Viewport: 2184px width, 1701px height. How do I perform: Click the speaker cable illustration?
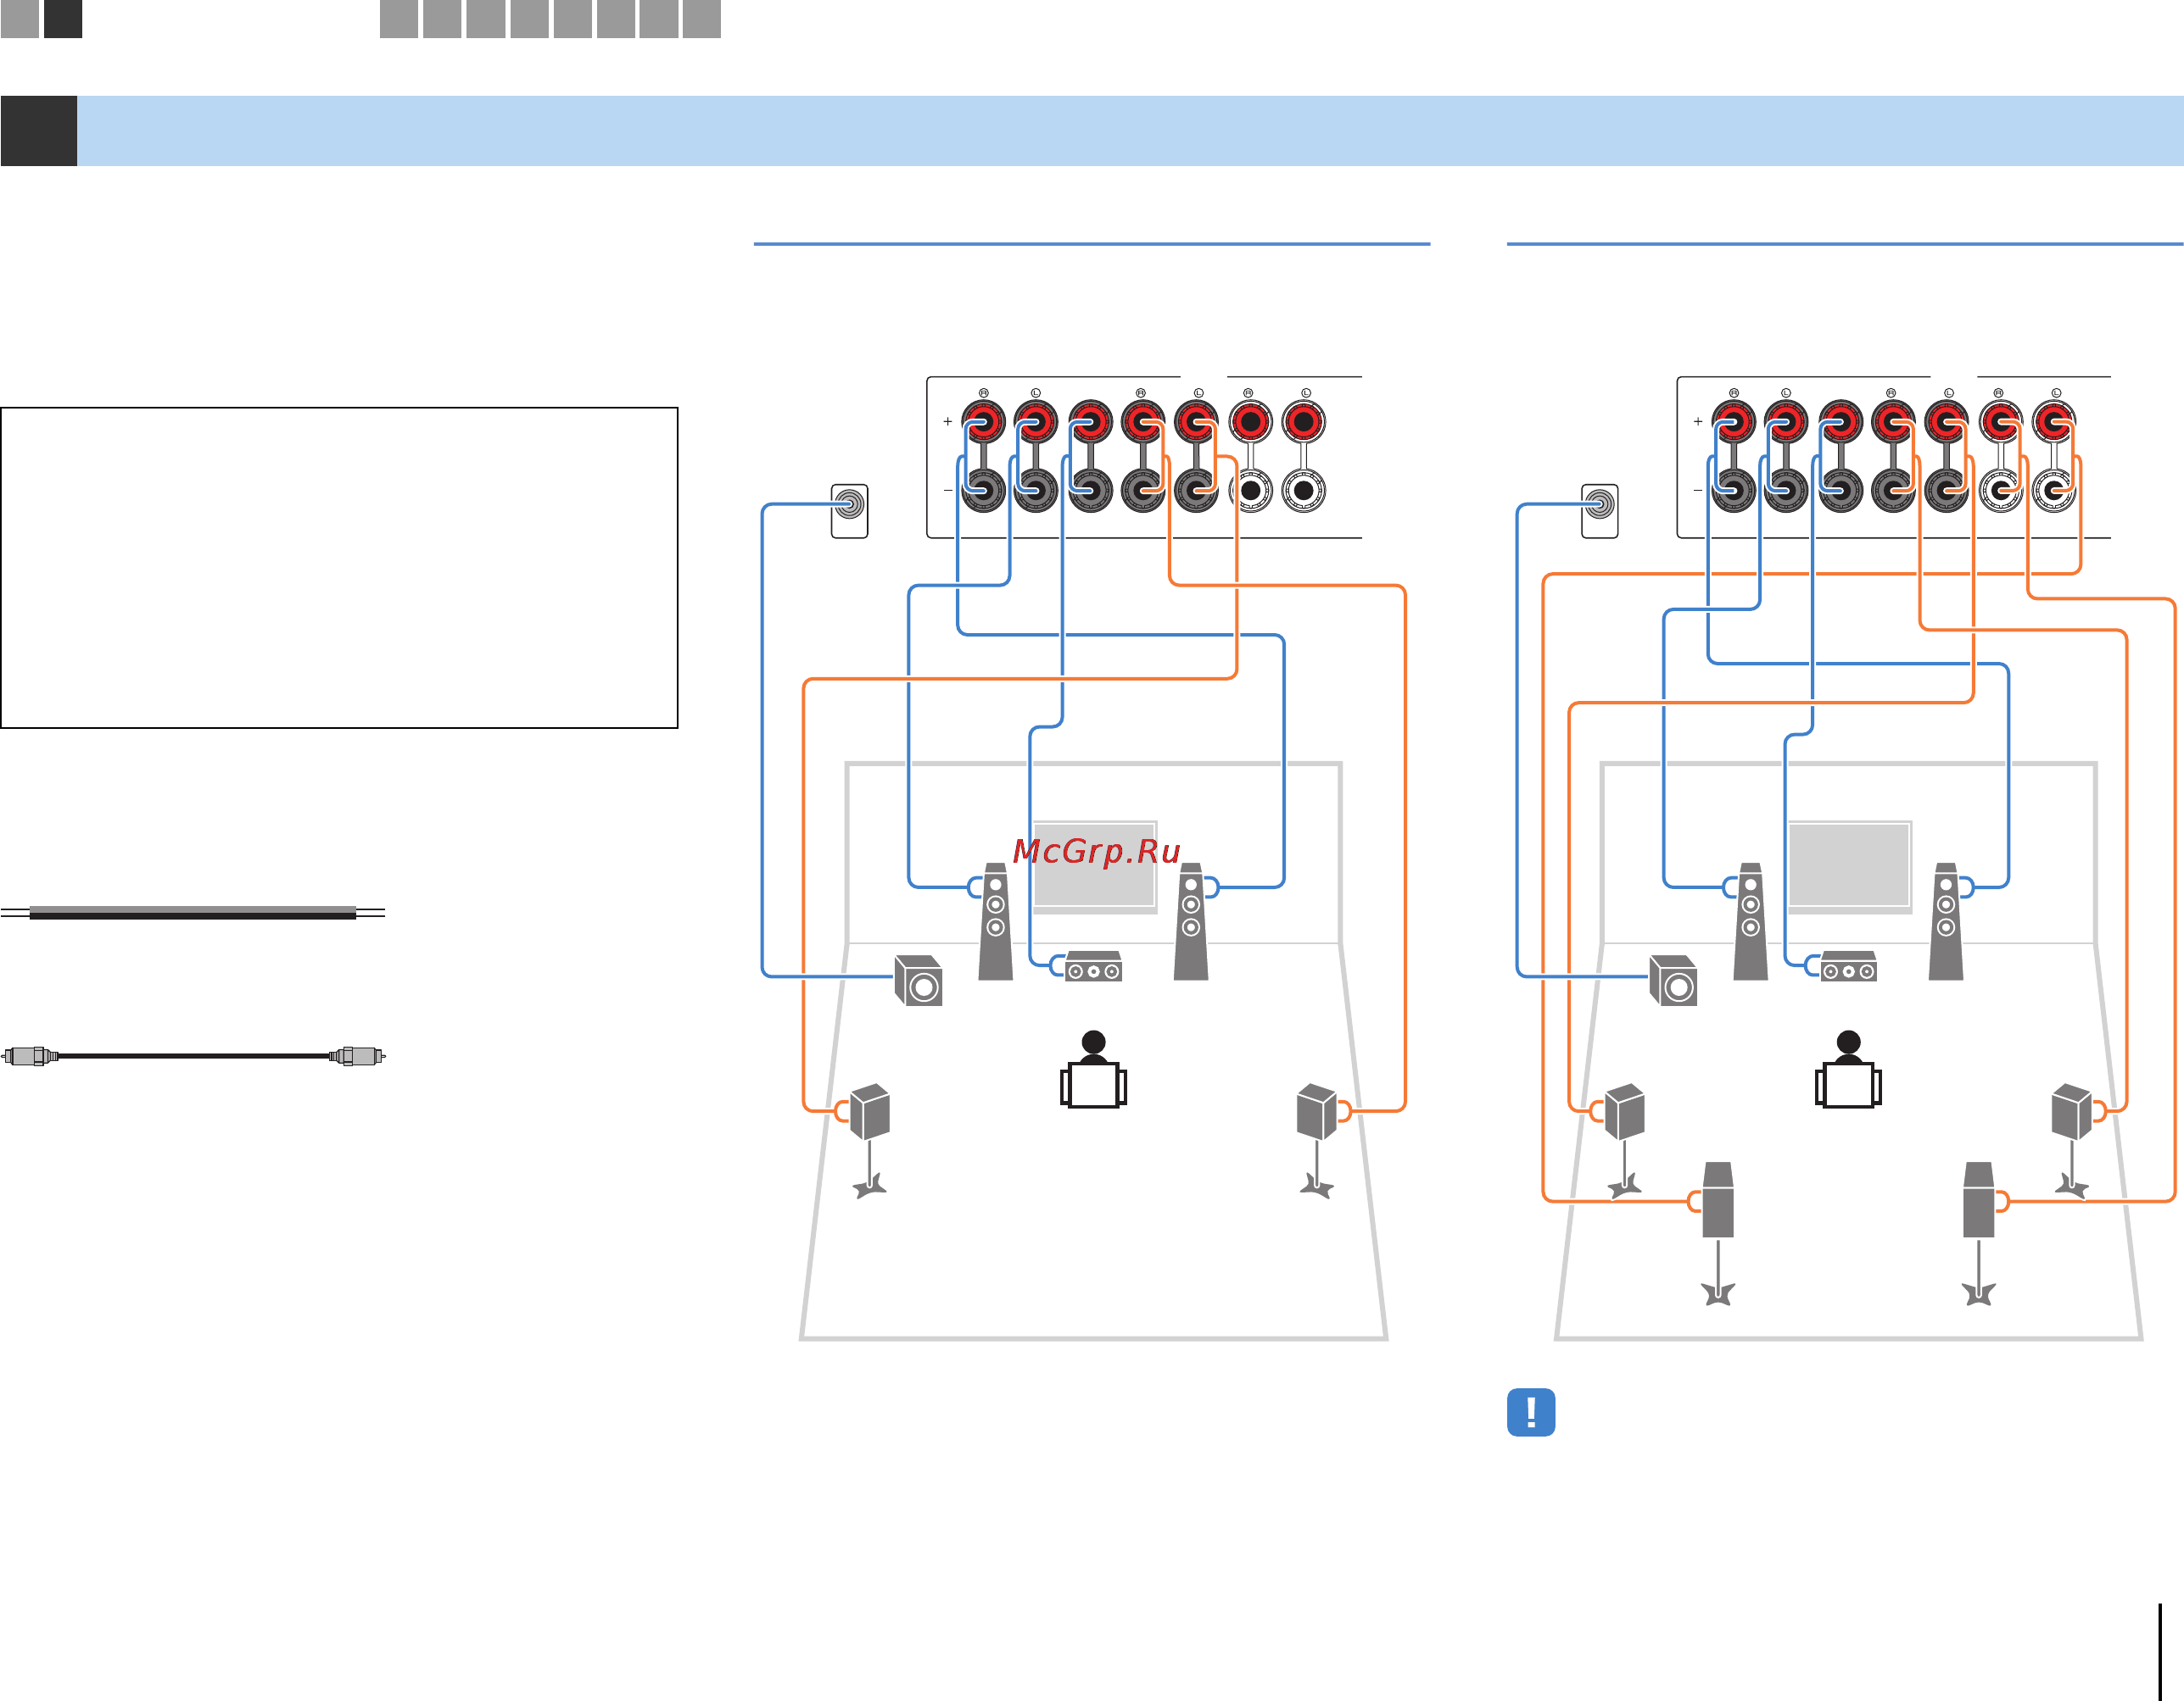pyautogui.click(x=193, y=913)
